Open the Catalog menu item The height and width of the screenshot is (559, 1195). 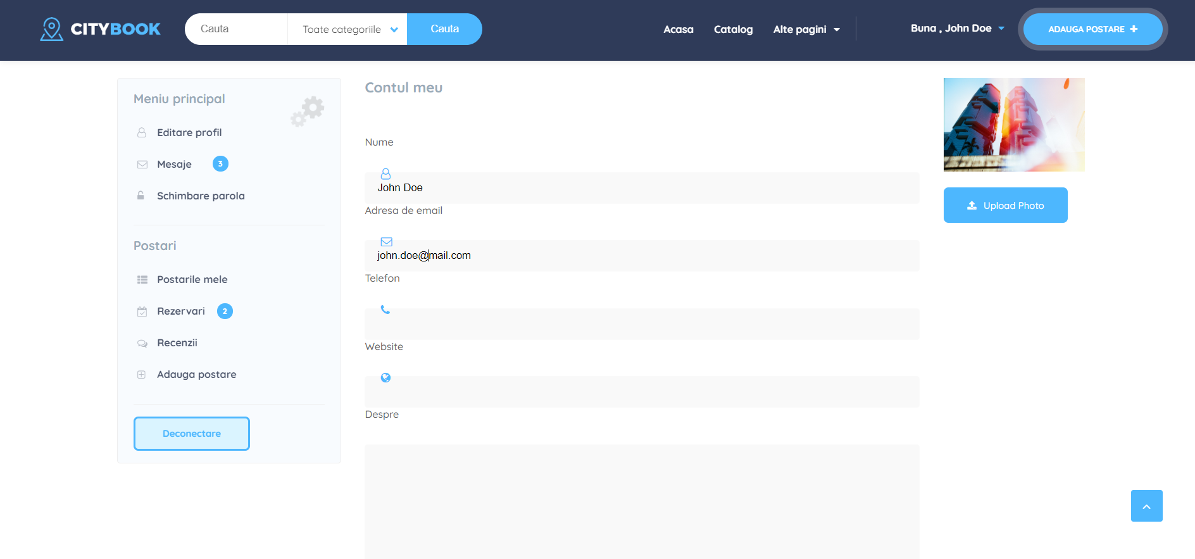tap(733, 29)
